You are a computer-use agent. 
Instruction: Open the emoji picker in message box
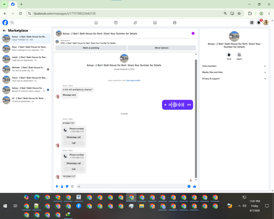[189, 186]
